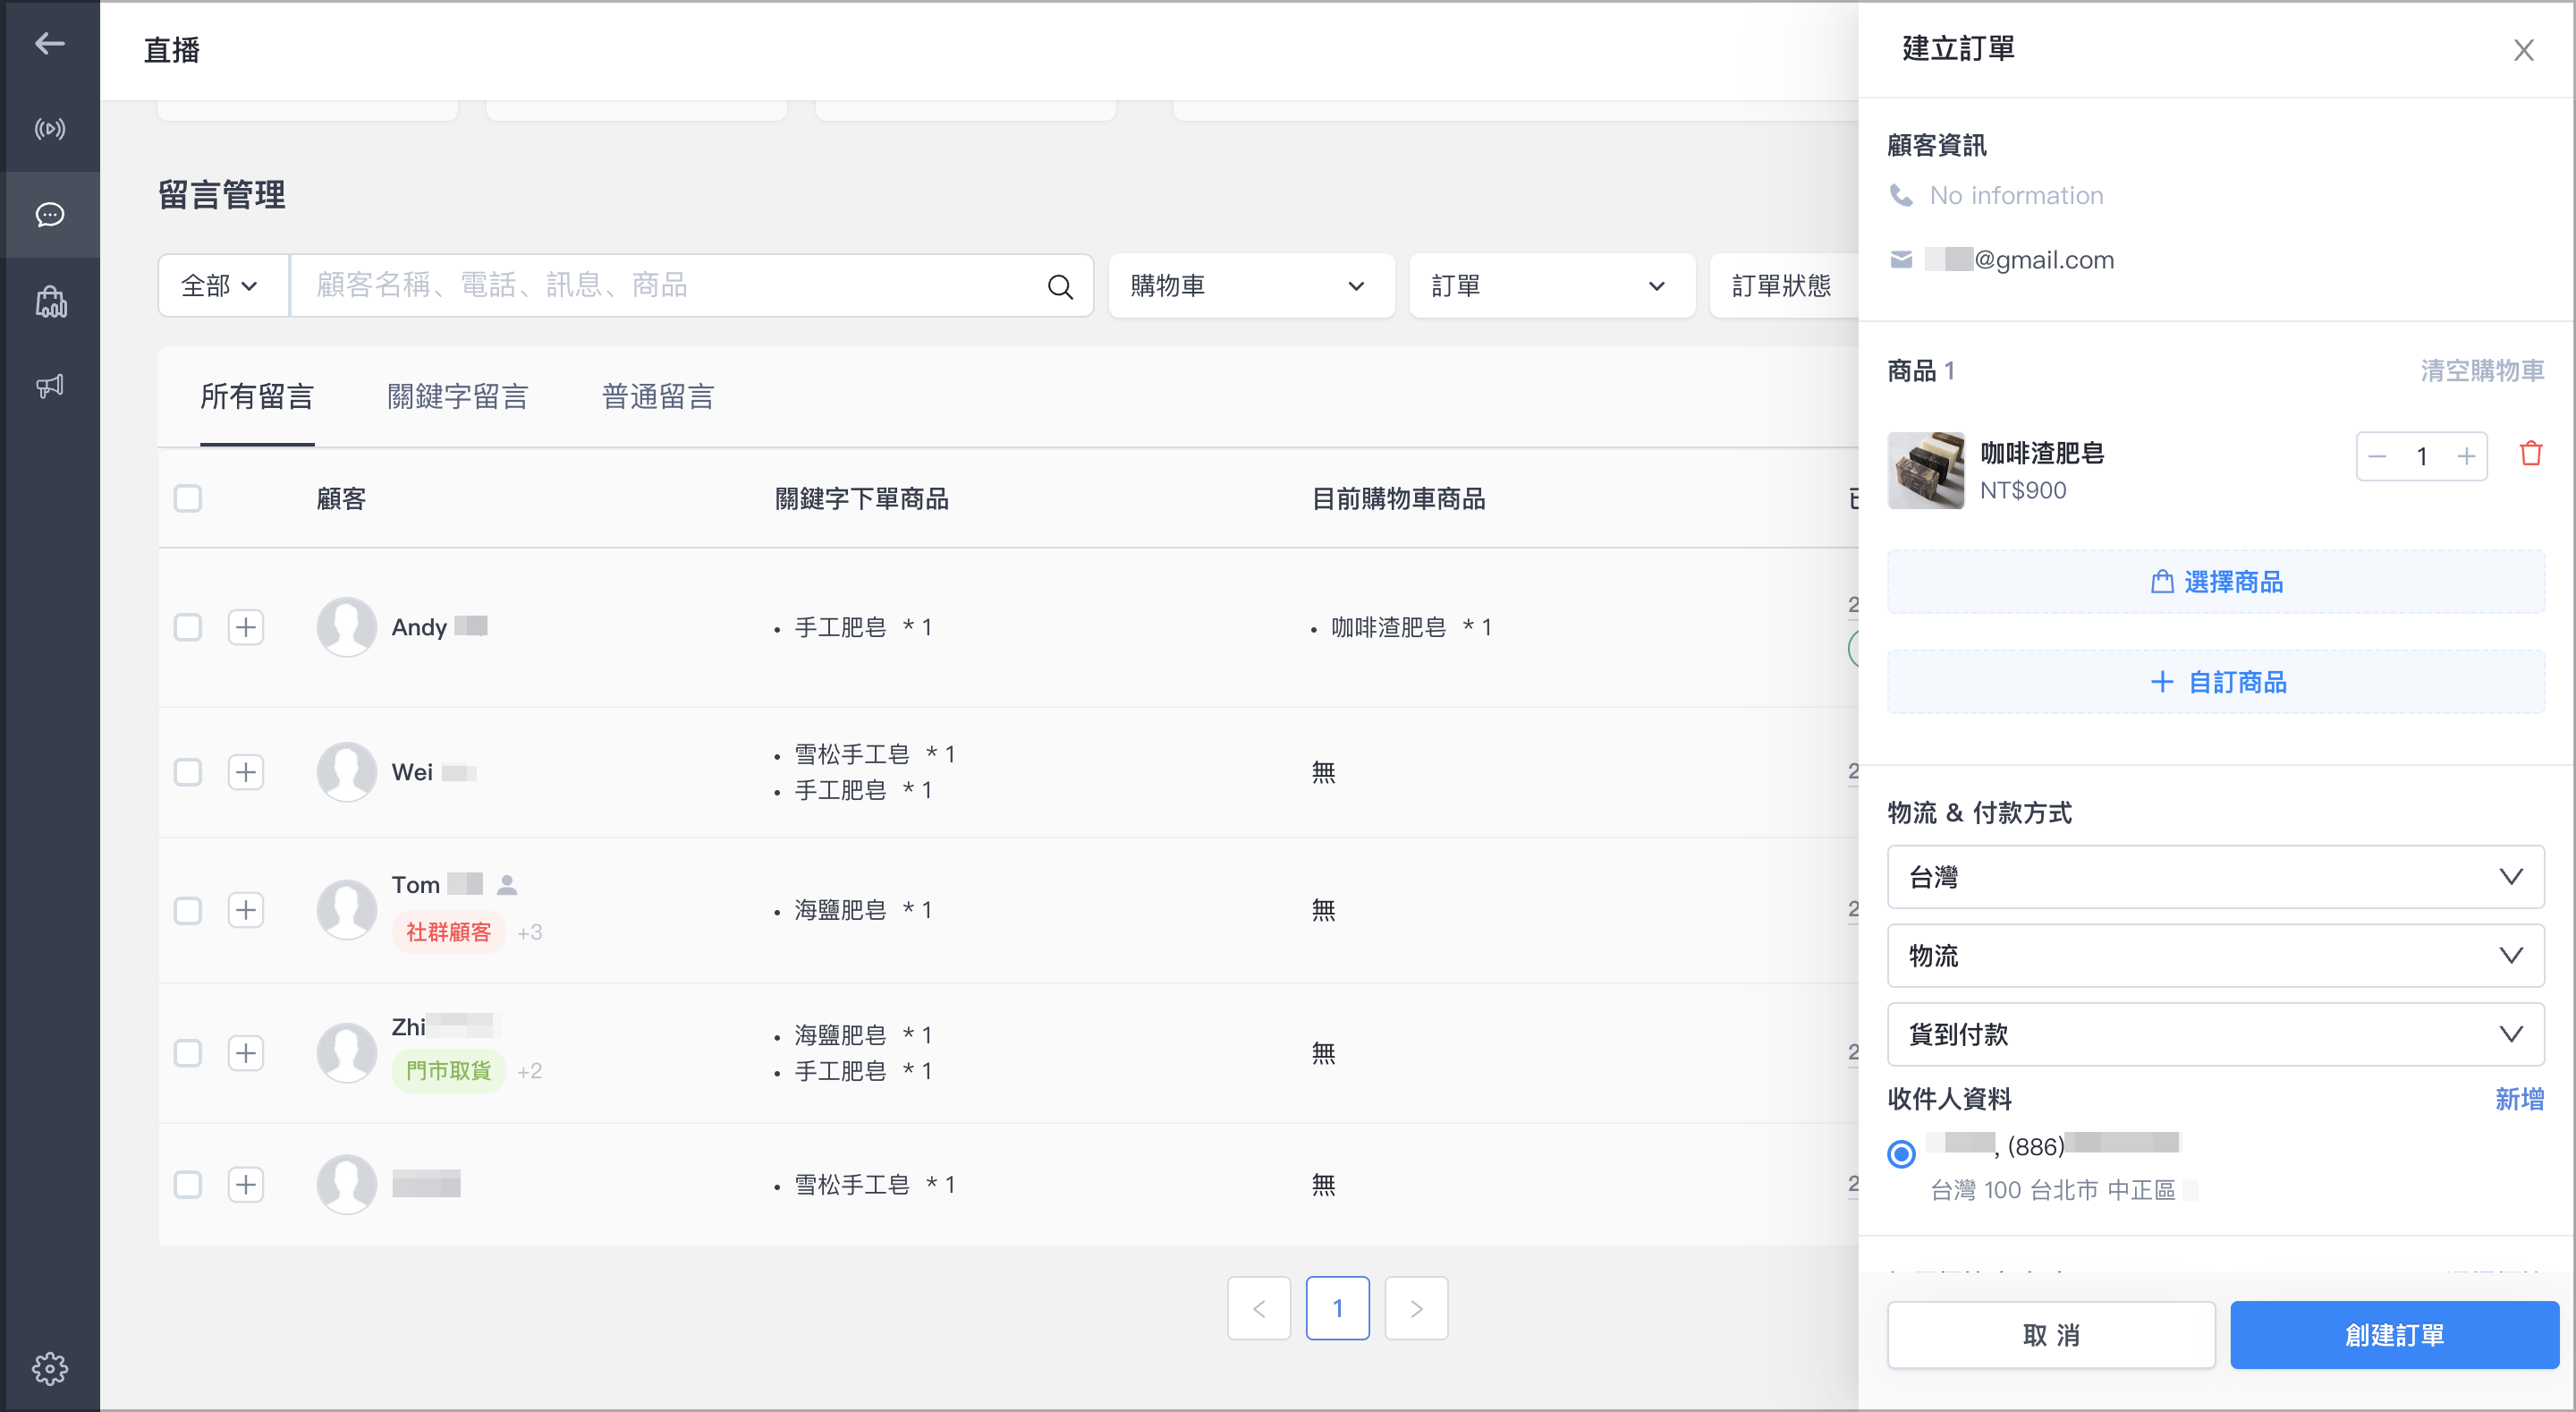Click the 取消 button
2576x1412 pixels.
[2051, 1335]
